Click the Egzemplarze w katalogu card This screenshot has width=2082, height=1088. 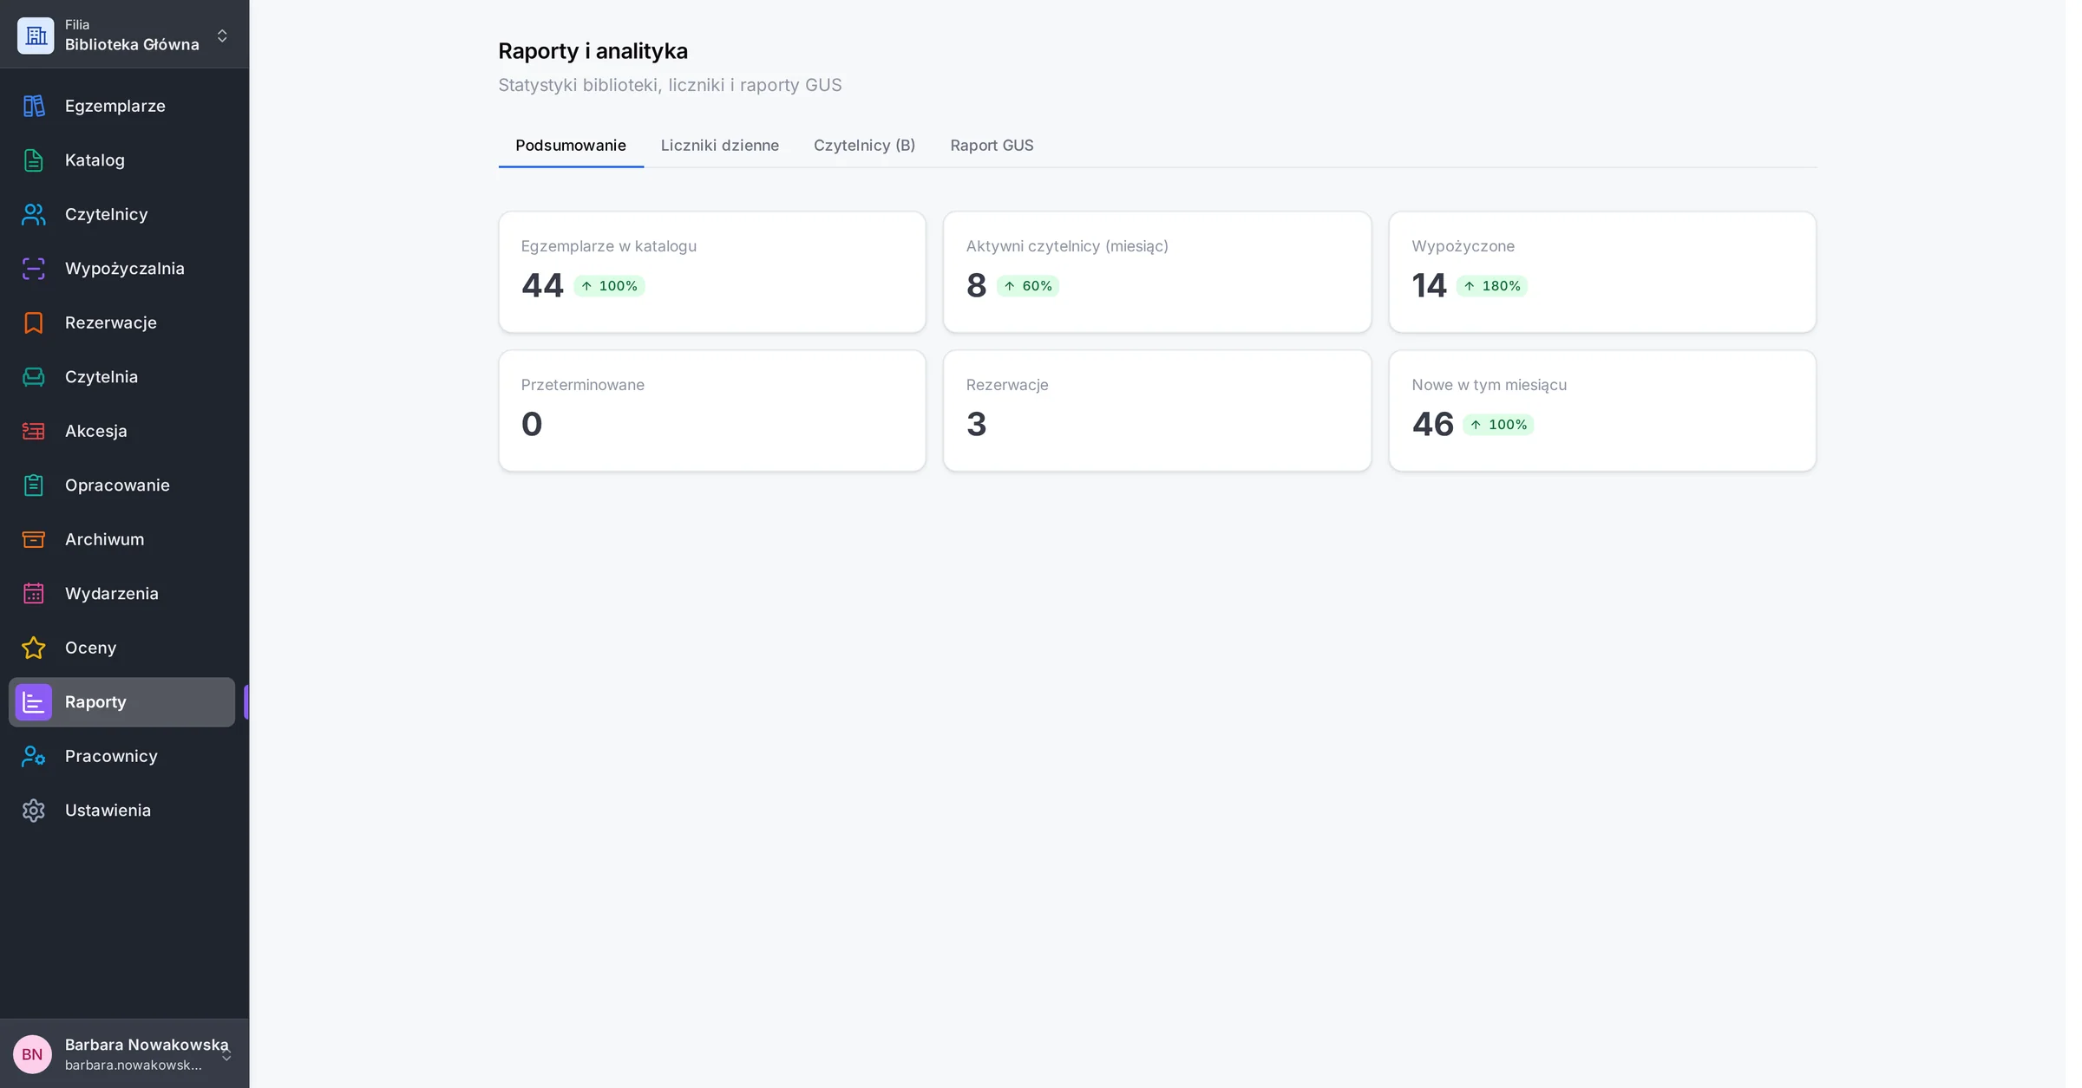(x=711, y=272)
